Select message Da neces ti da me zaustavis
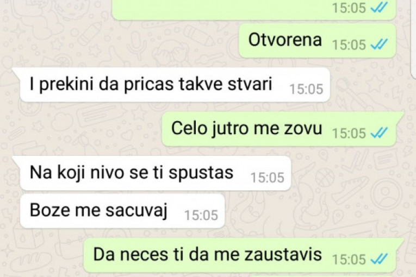416x277 pixels. (x=208, y=254)
